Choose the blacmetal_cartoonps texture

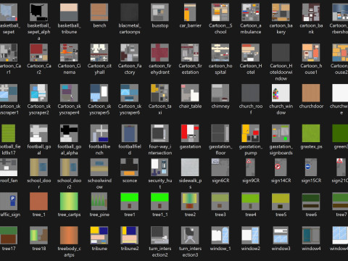[130, 12]
